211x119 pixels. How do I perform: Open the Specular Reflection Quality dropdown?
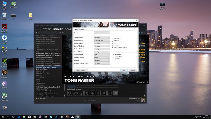click(x=102, y=63)
